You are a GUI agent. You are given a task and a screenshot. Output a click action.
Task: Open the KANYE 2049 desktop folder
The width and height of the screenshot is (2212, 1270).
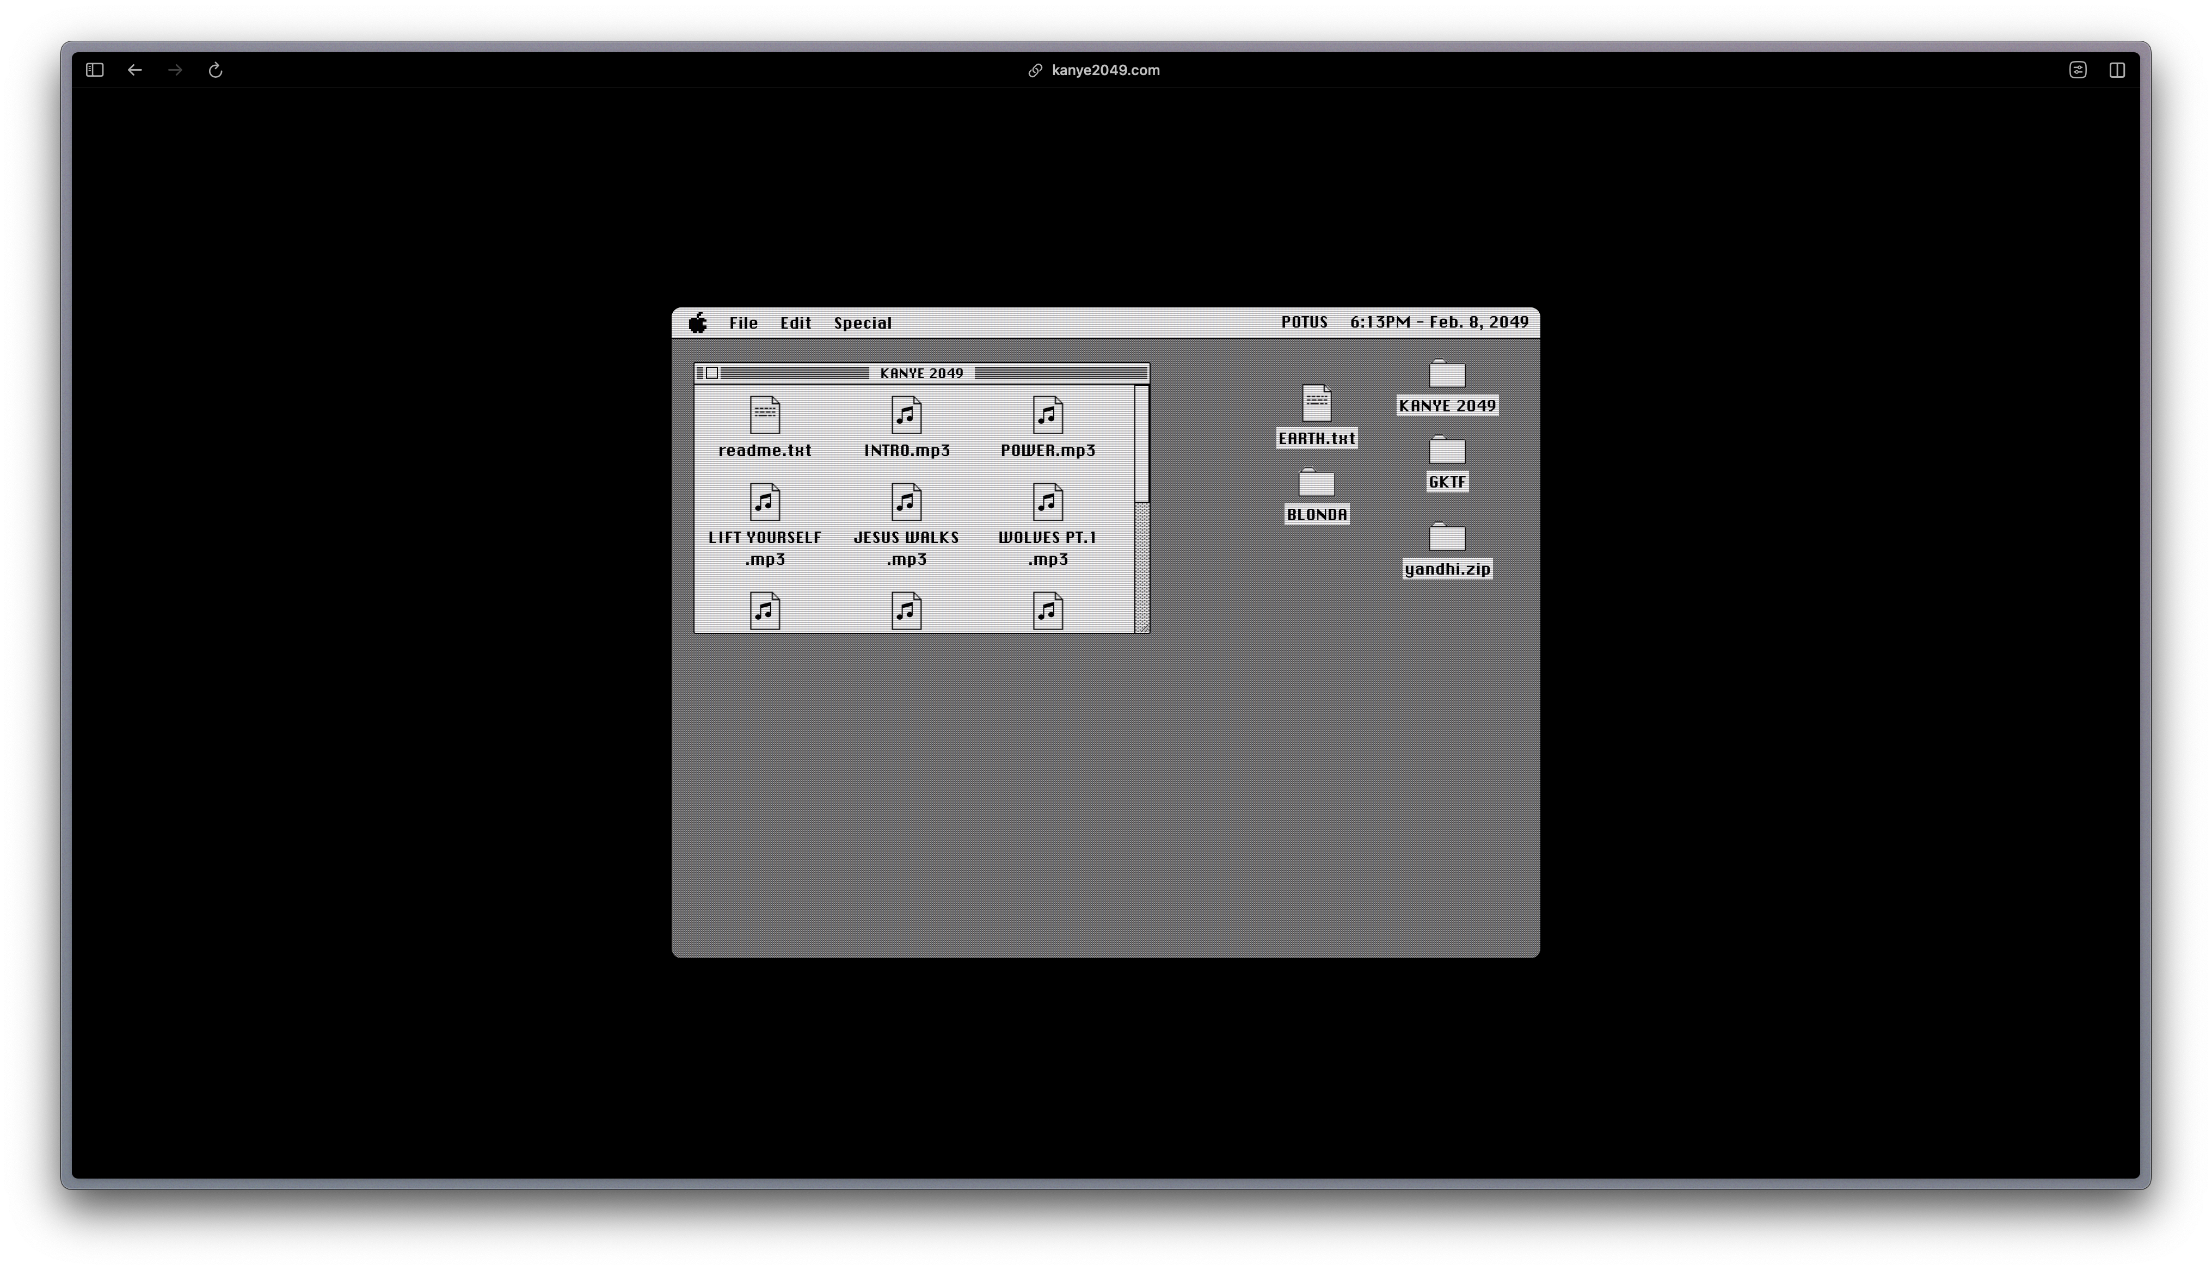point(1447,375)
